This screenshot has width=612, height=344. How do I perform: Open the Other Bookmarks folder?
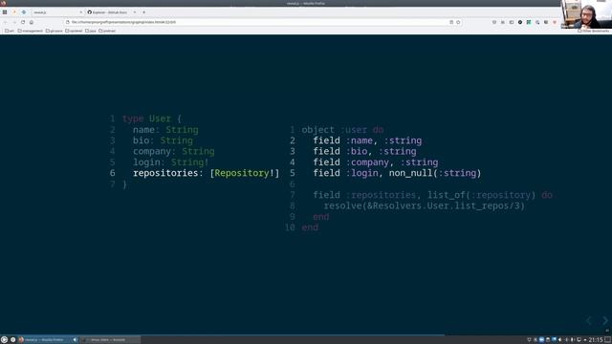(593, 31)
